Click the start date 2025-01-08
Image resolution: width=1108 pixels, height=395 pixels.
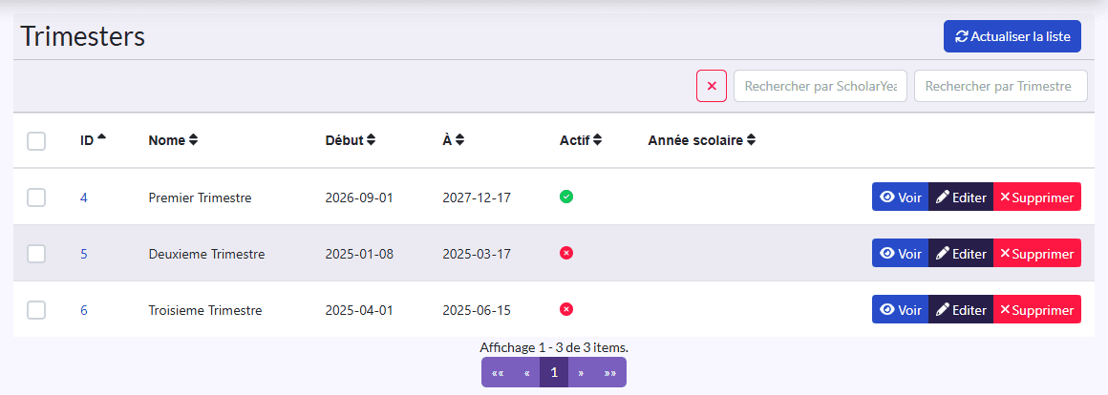tap(359, 253)
